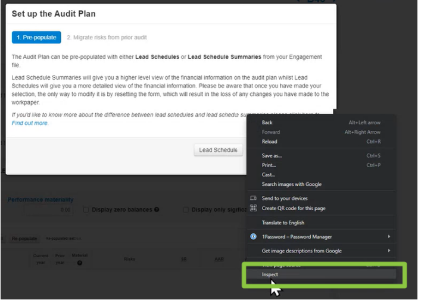Viewport: 421px width, 303px height.
Task: Expand the 1Password submenu arrow
Action: click(389, 236)
